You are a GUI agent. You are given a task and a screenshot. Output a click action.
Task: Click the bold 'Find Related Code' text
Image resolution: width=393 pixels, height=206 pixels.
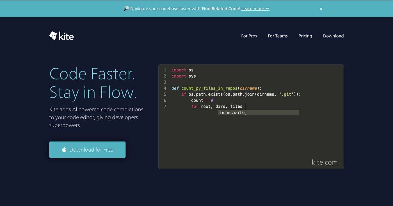point(220,8)
